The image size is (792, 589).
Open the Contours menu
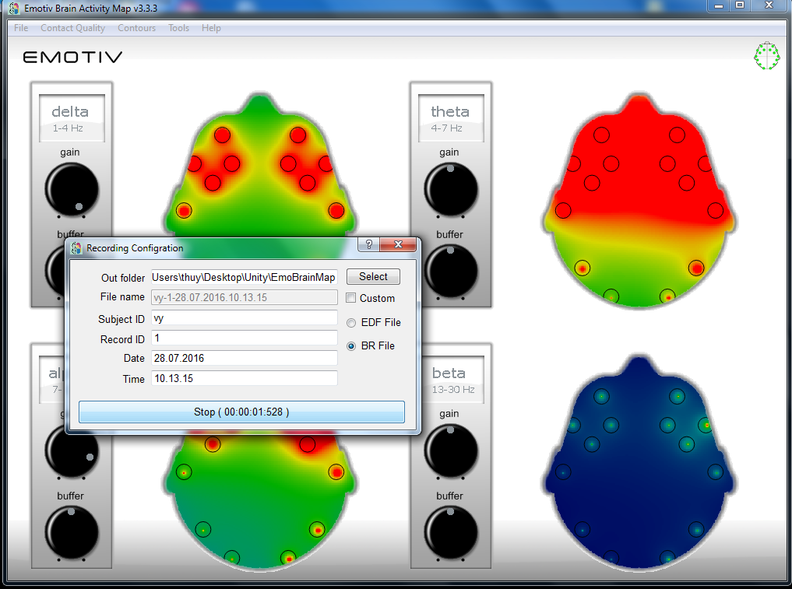point(136,28)
